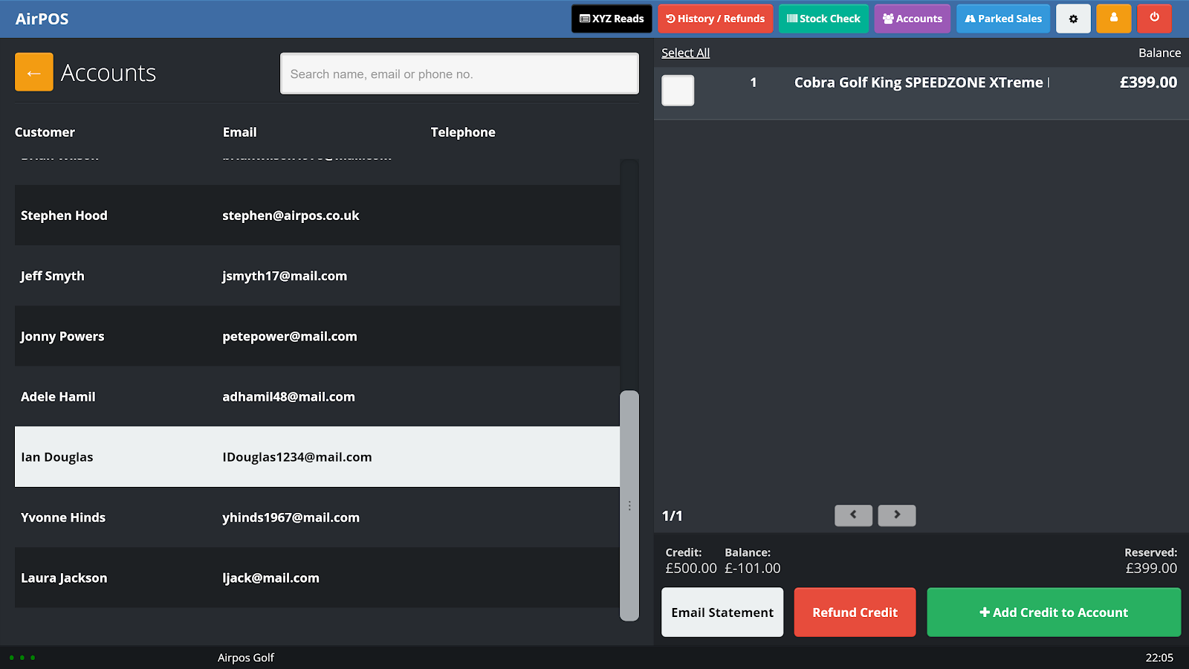Click the Refund Credit button
Image resolution: width=1189 pixels, height=669 pixels.
coord(855,613)
